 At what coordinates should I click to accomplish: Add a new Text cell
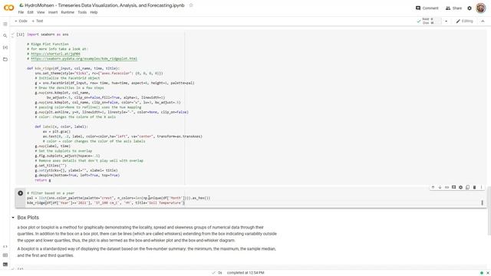pyautogui.click(x=38, y=21)
